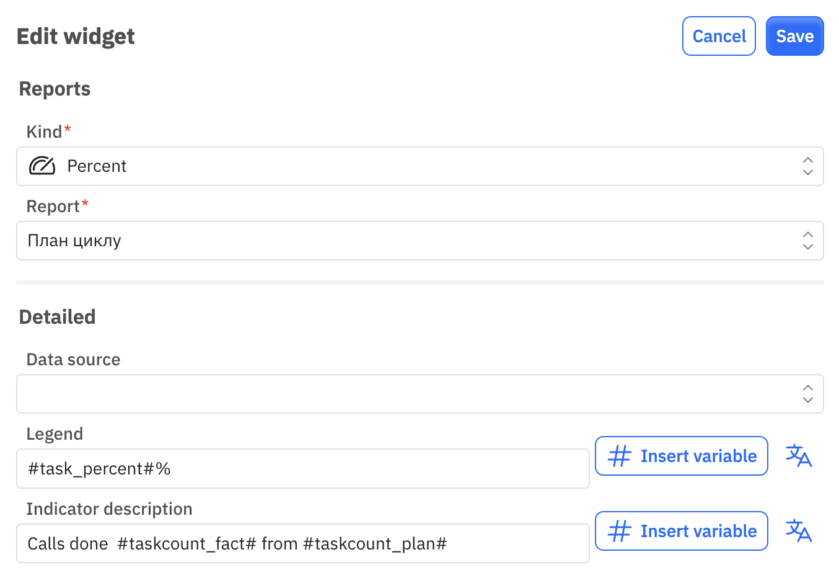Click the chevron arrows of Kind selector
The height and width of the screenshot is (583, 839).
tap(808, 166)
